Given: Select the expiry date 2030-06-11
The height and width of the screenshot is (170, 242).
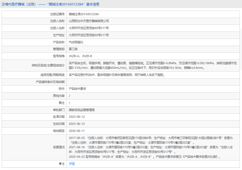Looking at the screenshot, I should 77,131.
